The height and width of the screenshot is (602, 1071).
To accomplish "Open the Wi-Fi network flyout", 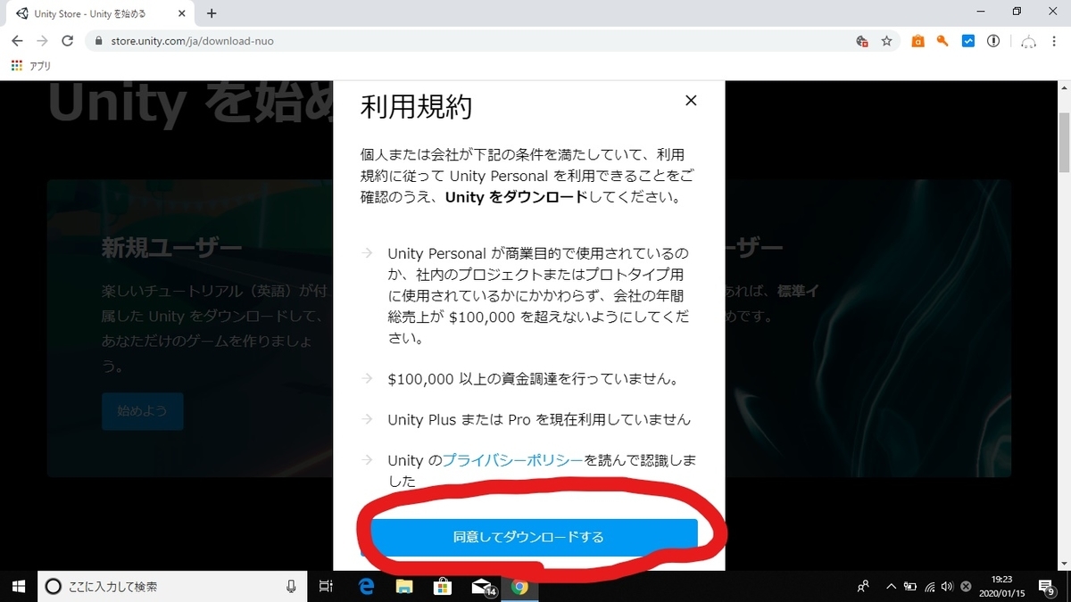I will click(x=930, y=586).
